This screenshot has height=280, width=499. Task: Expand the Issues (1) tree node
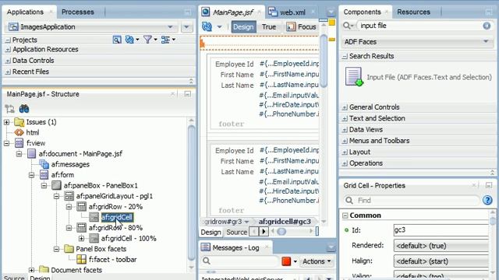pos(7,122)
